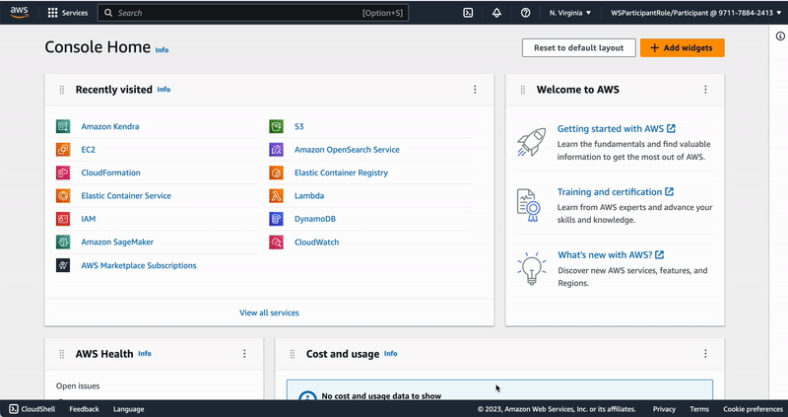Open Amazon OpenSearch Service link
The width and height of the screenshot is (788, 417).
coord(347,150)
